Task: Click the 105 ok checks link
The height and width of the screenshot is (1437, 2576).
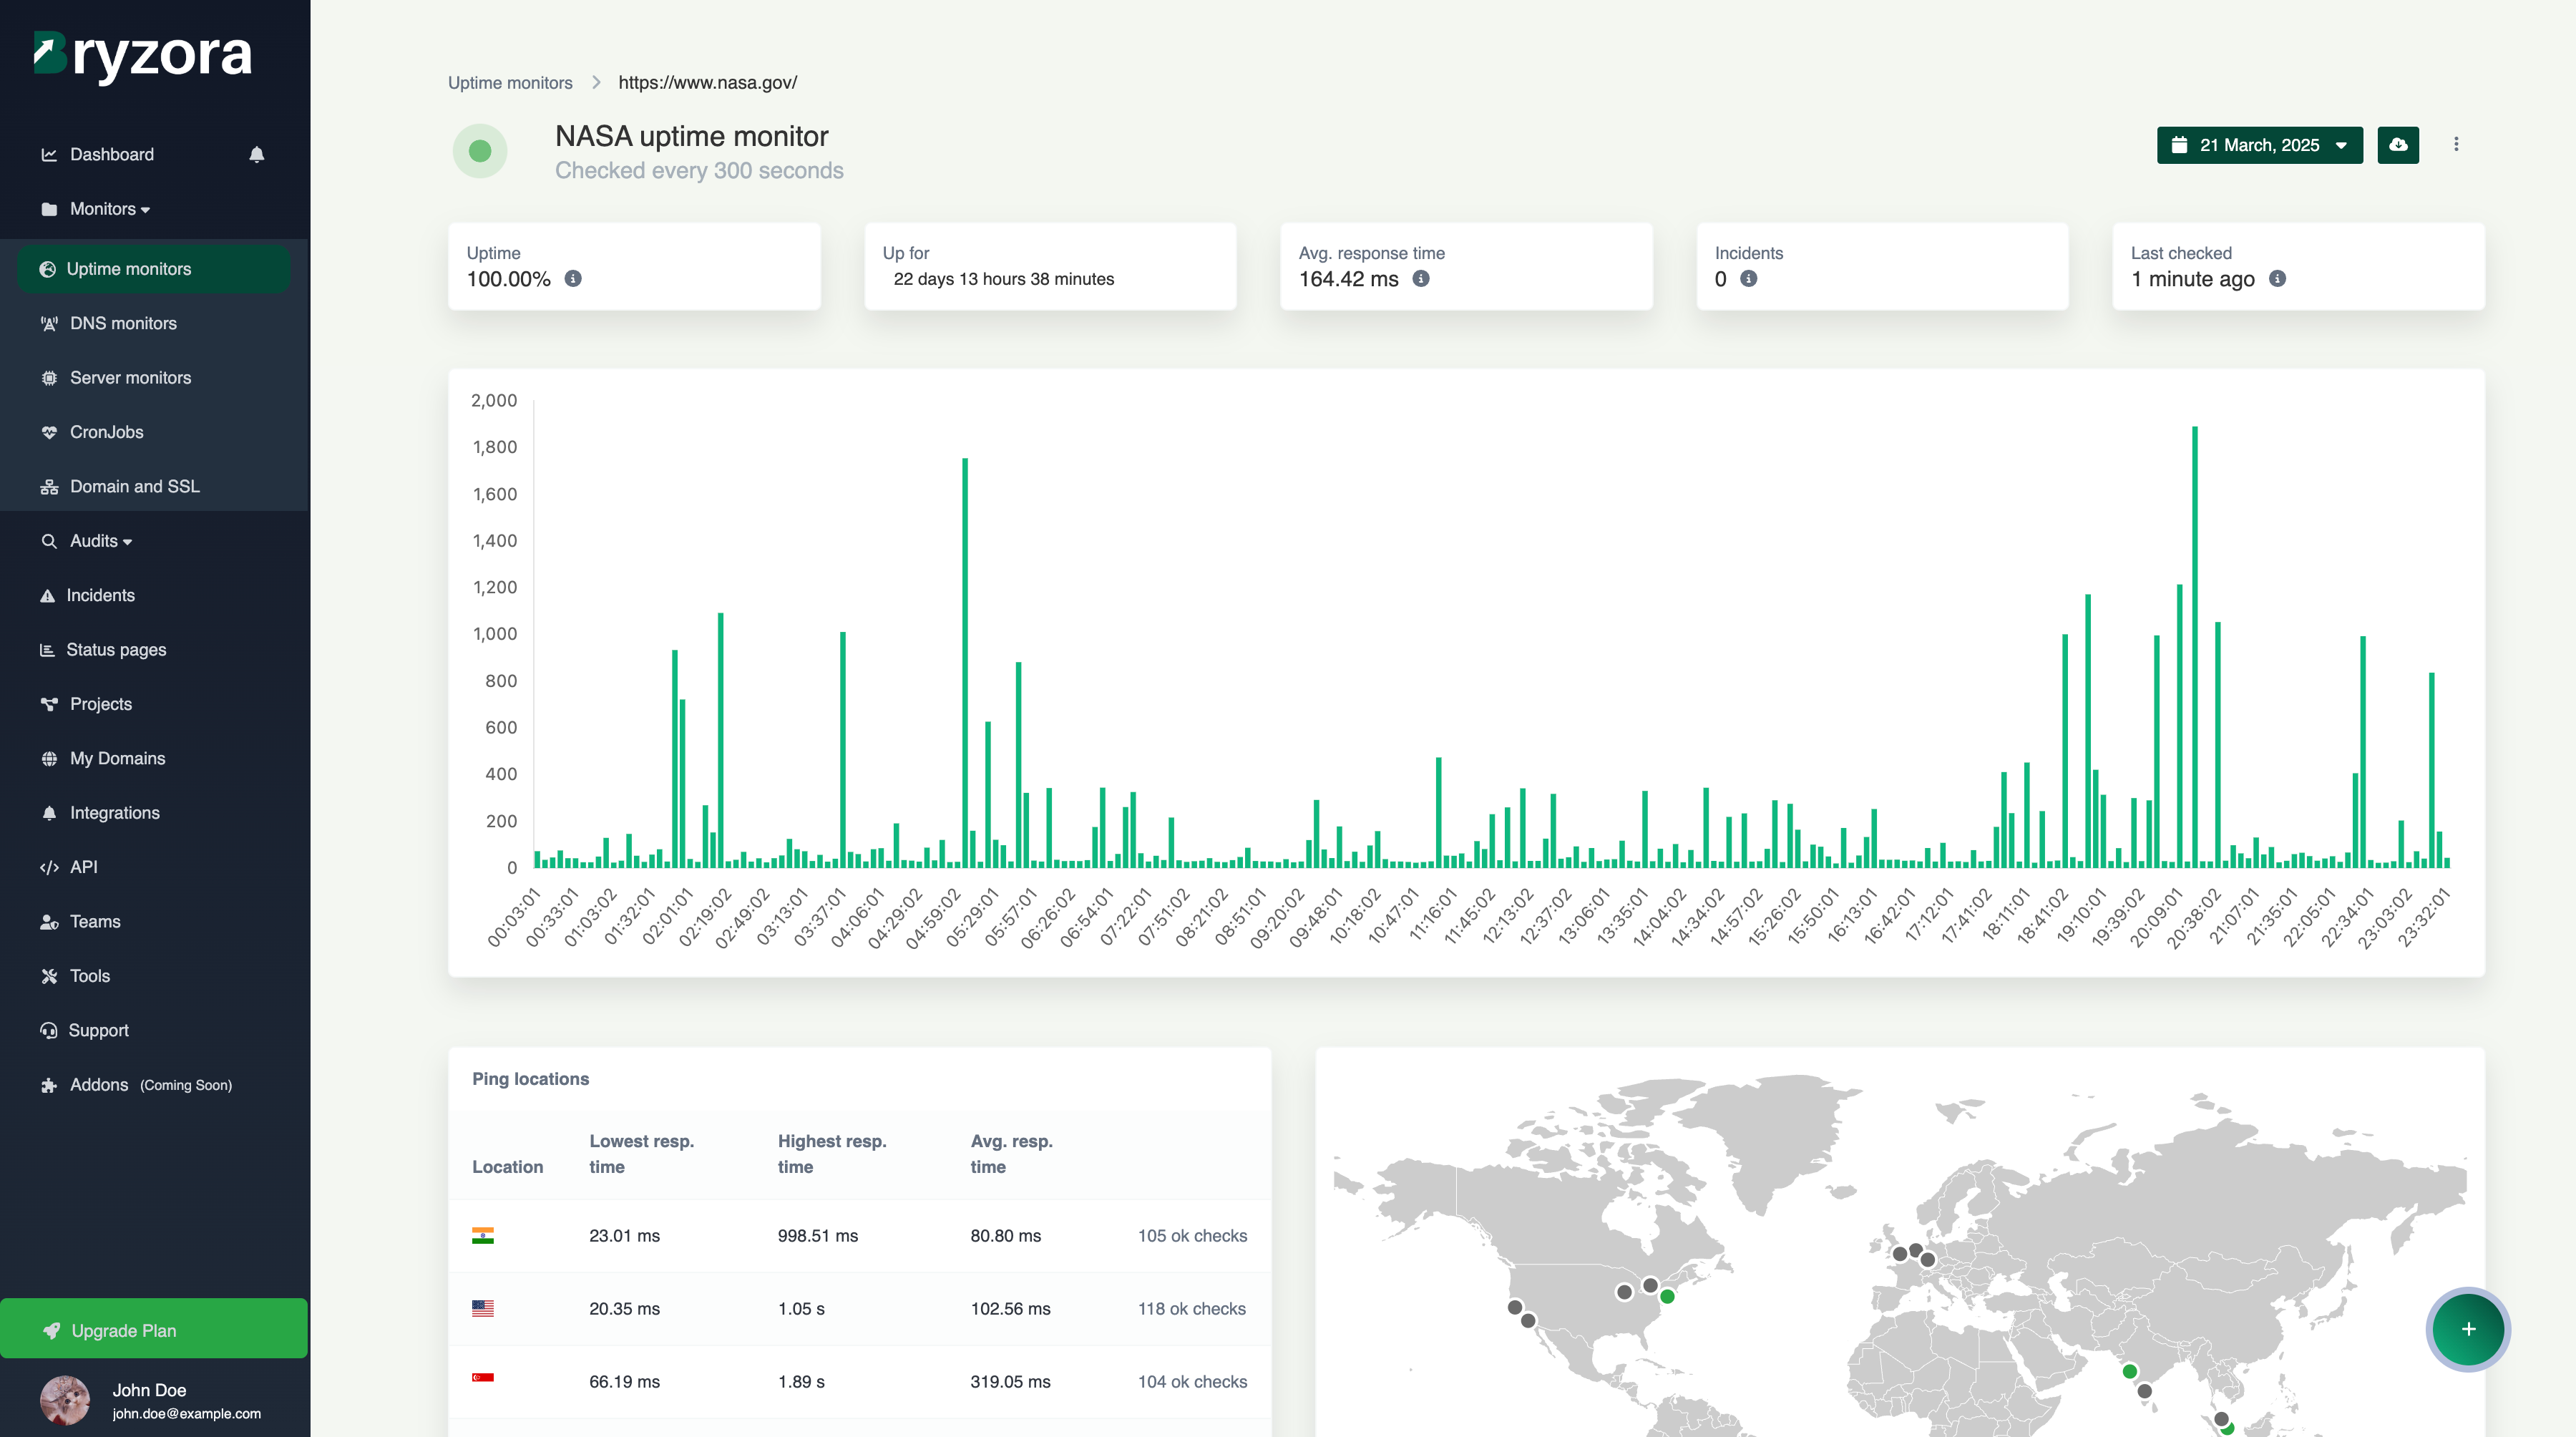Action: [1192, 1236]
